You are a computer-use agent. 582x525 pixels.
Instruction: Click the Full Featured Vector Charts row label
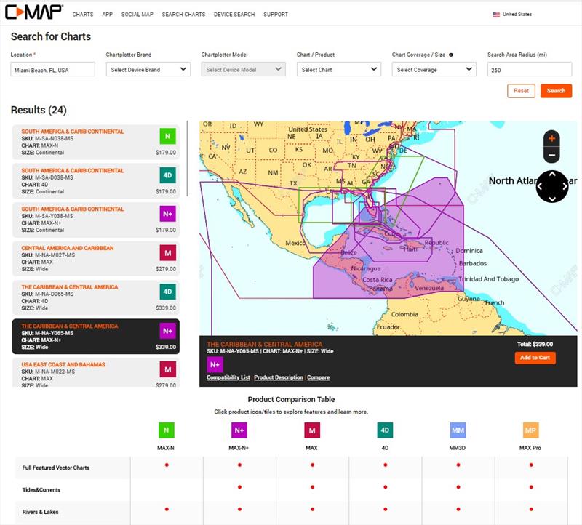click(56, 468)
